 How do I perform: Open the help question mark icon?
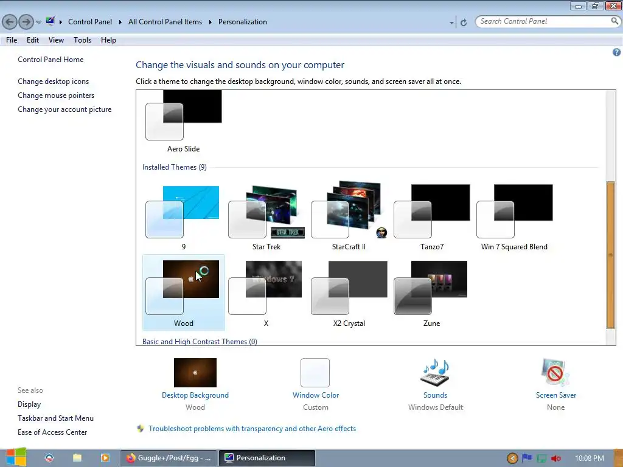click(x=616, y=52)
